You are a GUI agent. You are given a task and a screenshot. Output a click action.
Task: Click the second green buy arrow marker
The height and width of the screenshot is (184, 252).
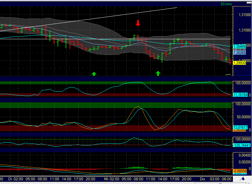coord(157,73)
